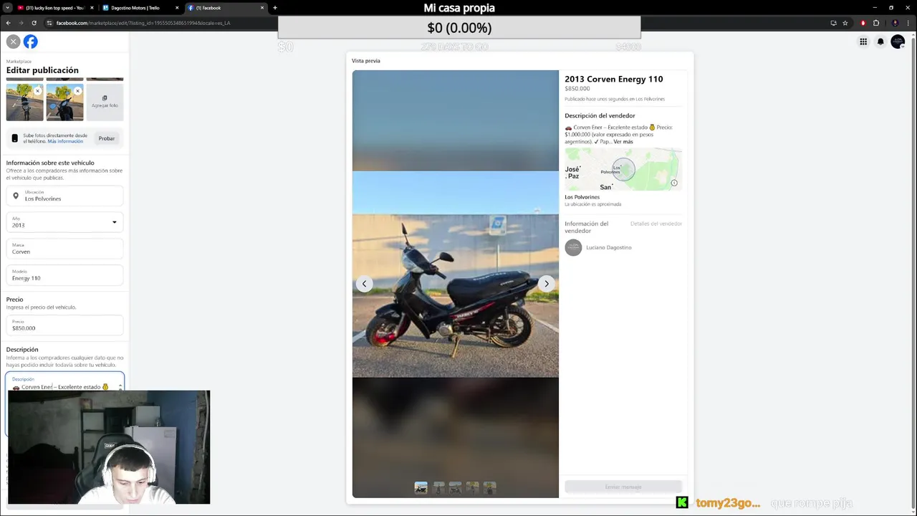Screen dimensions: 917x516
Task: Remove the first motorcycle photo thumbnail
Action: pyautogui.click(x=37, y=91)
